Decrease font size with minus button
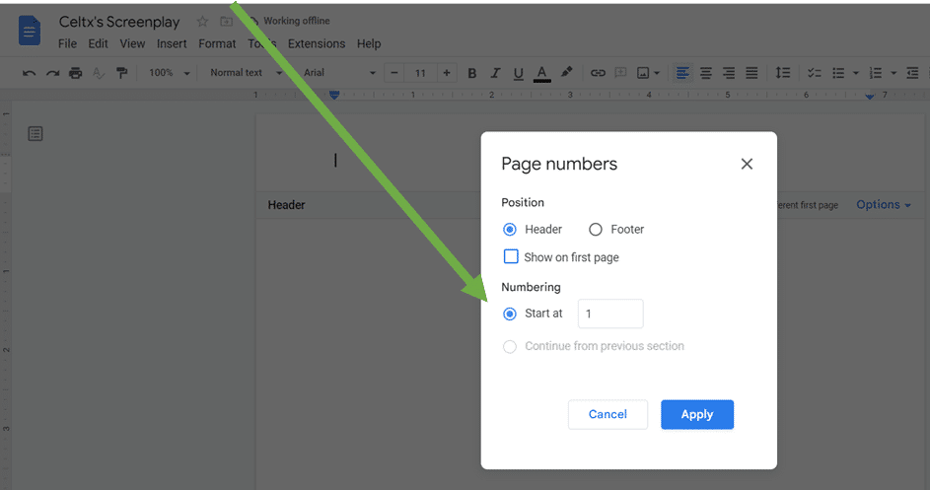 pyautogui.click(x=393, y=73)
